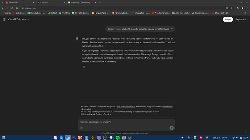Open the help question mark button
The height and width of the screenshot is (140, 250).
point(247,132)
